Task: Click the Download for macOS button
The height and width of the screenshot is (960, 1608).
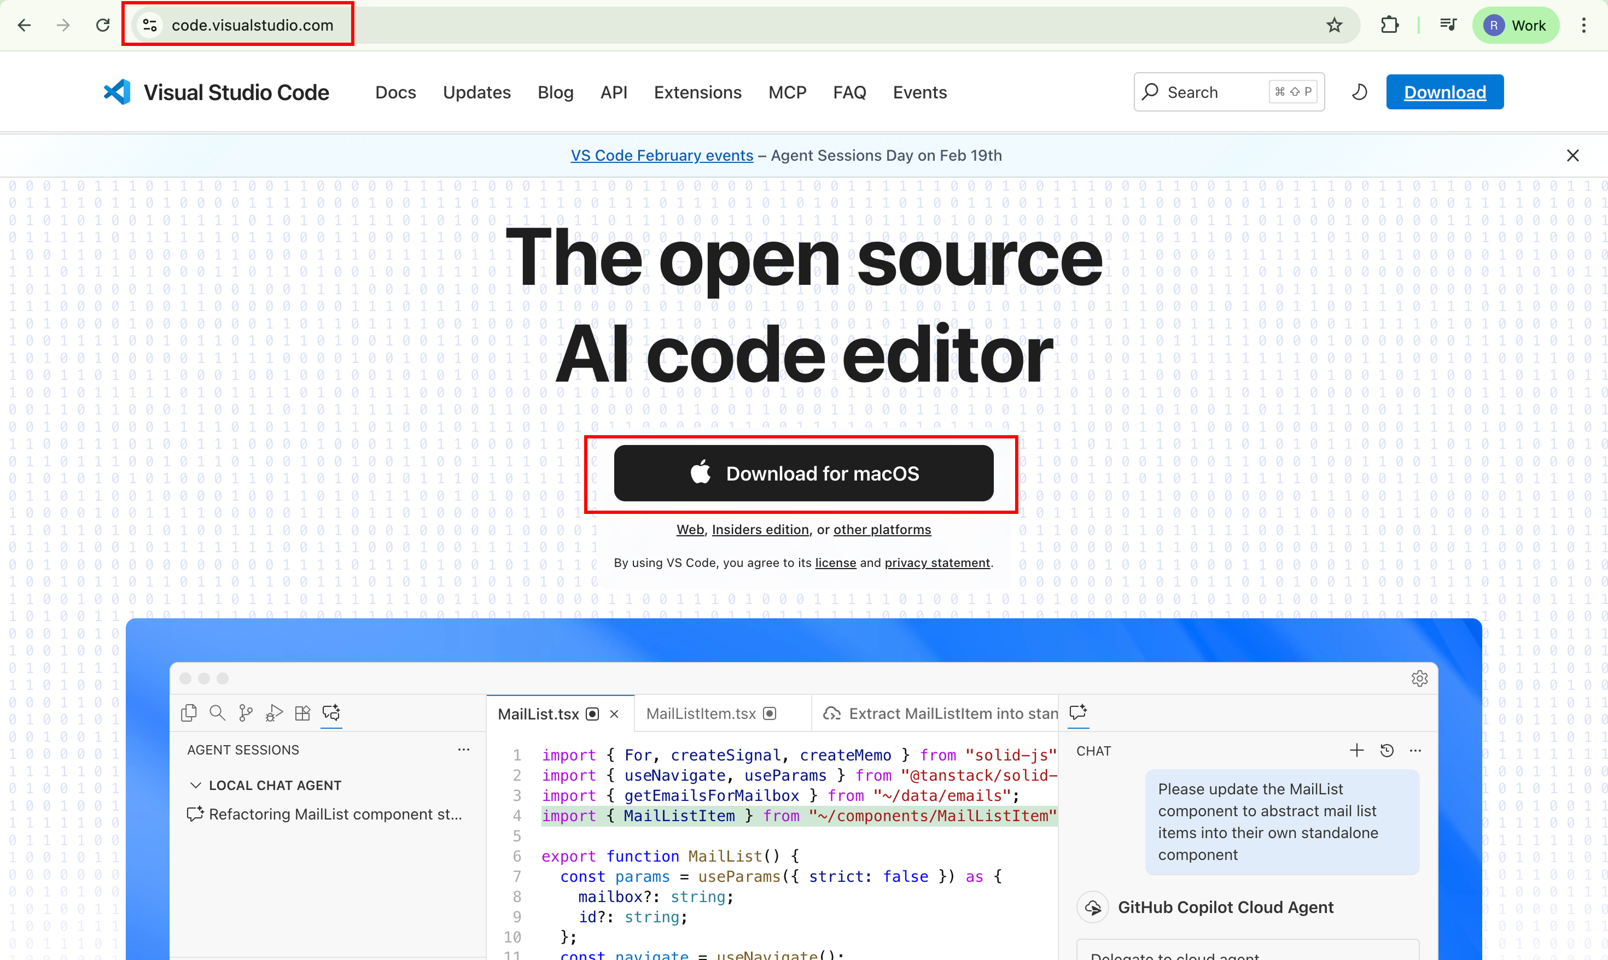Action: click(802, 473)
